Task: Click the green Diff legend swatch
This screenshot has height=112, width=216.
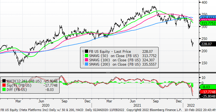Action: pyautogui.click(x=4, y=90)
